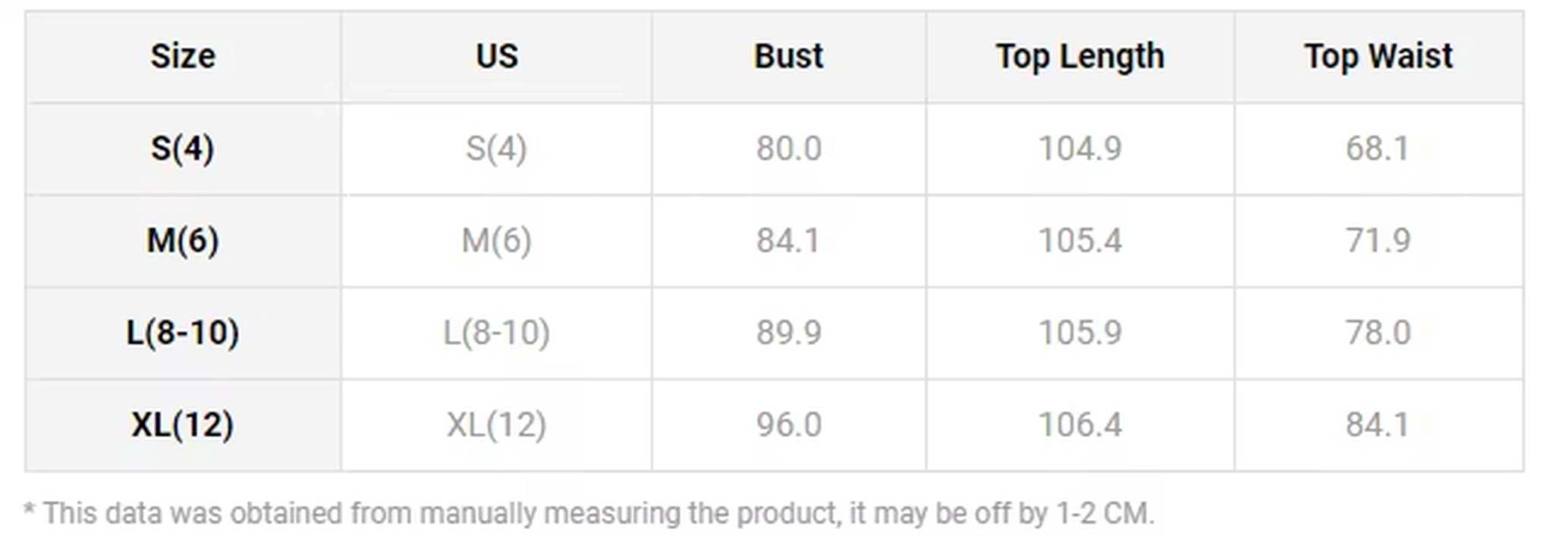Select the bust value 89.9

[788, 333]
